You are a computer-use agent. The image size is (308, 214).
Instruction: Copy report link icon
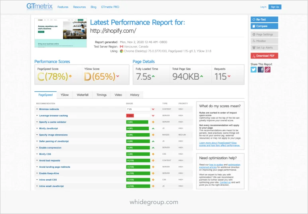[x=267, y=70]
